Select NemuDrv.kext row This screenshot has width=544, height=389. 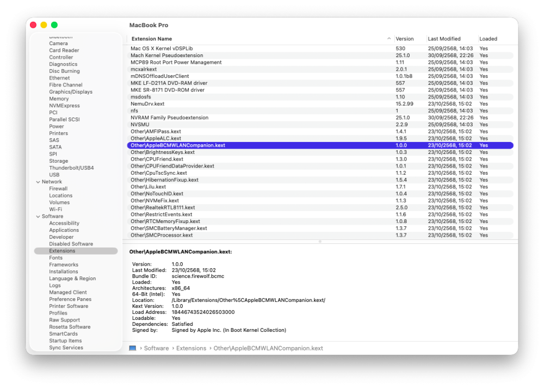point(320,104)
